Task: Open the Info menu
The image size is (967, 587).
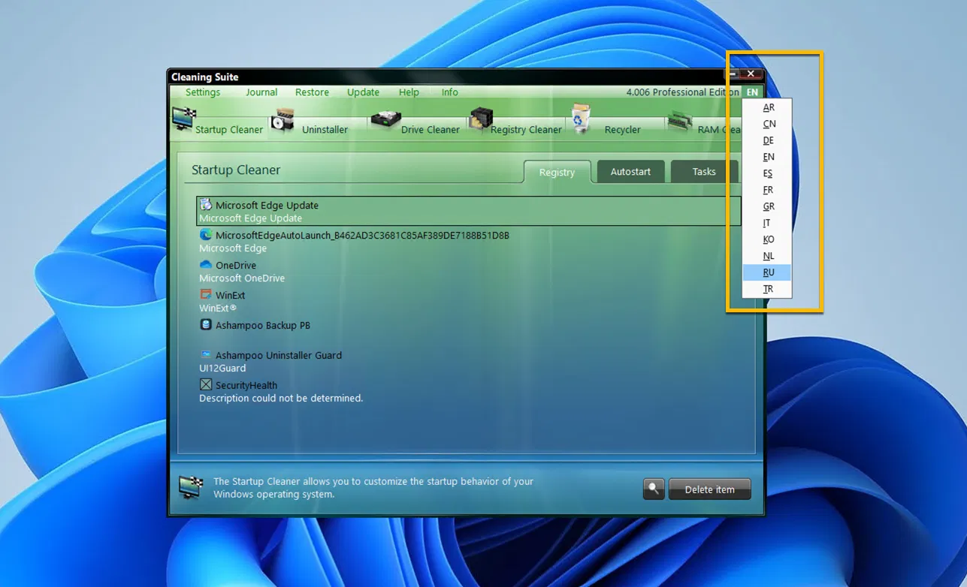Action: point(449,92)
